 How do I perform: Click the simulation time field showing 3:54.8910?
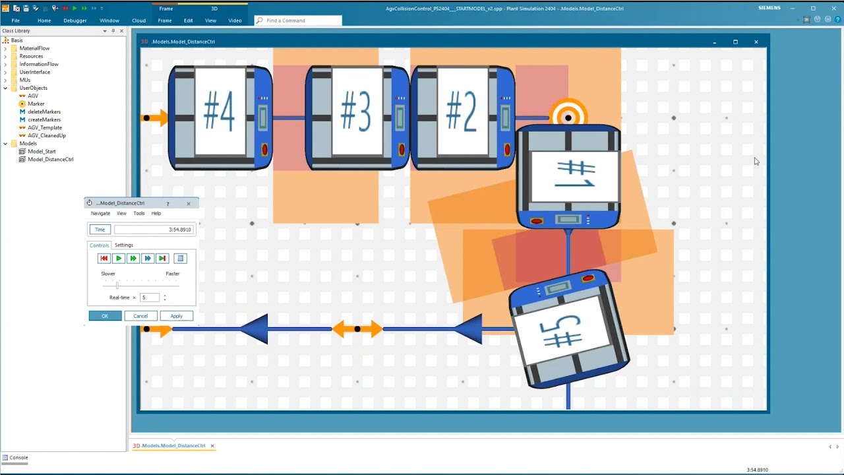153,230
